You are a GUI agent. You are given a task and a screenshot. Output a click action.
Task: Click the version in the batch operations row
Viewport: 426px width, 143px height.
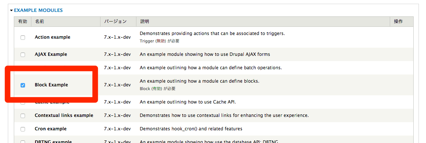tap(117, 68)
